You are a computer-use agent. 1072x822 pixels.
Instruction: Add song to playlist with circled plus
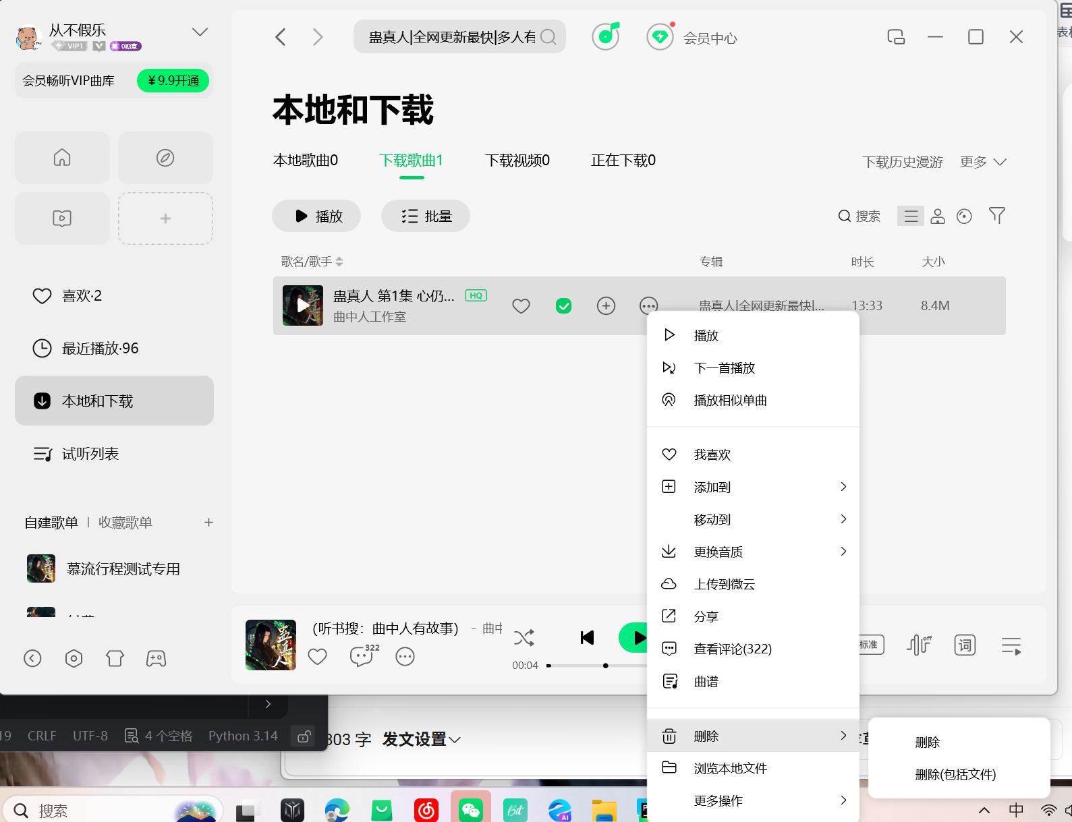point(606,306)
